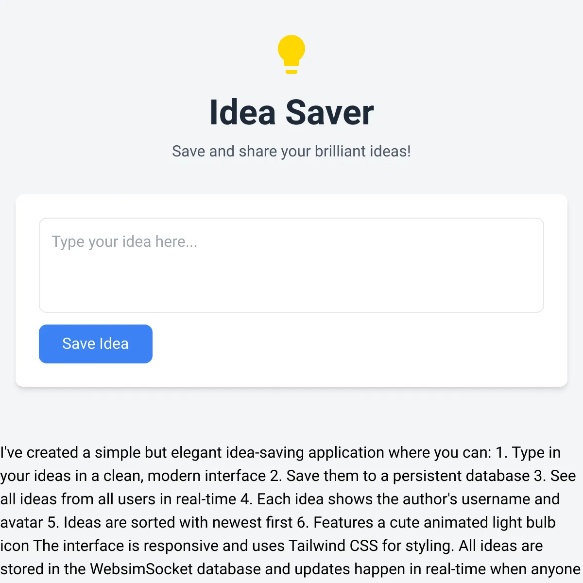
Task: Click the subtitle 'Save and share your brilliant ideas!'
Action: click(x=291, y=151)
